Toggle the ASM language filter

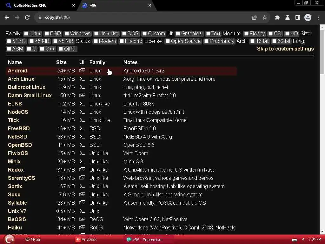click(x=9, y=49)
